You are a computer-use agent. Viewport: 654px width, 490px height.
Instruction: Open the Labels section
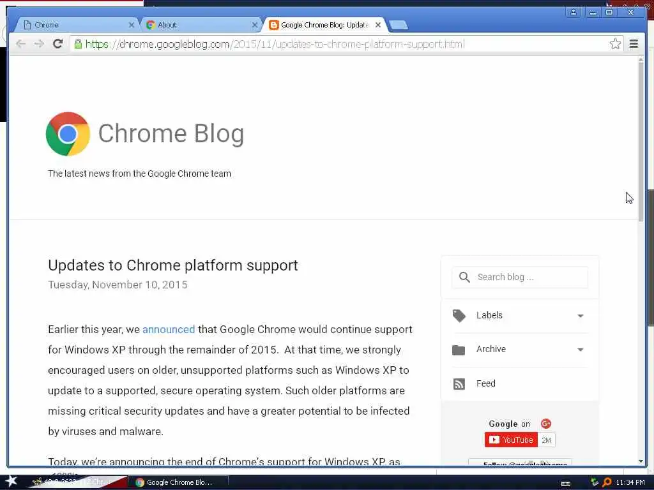tap(520, 316)
